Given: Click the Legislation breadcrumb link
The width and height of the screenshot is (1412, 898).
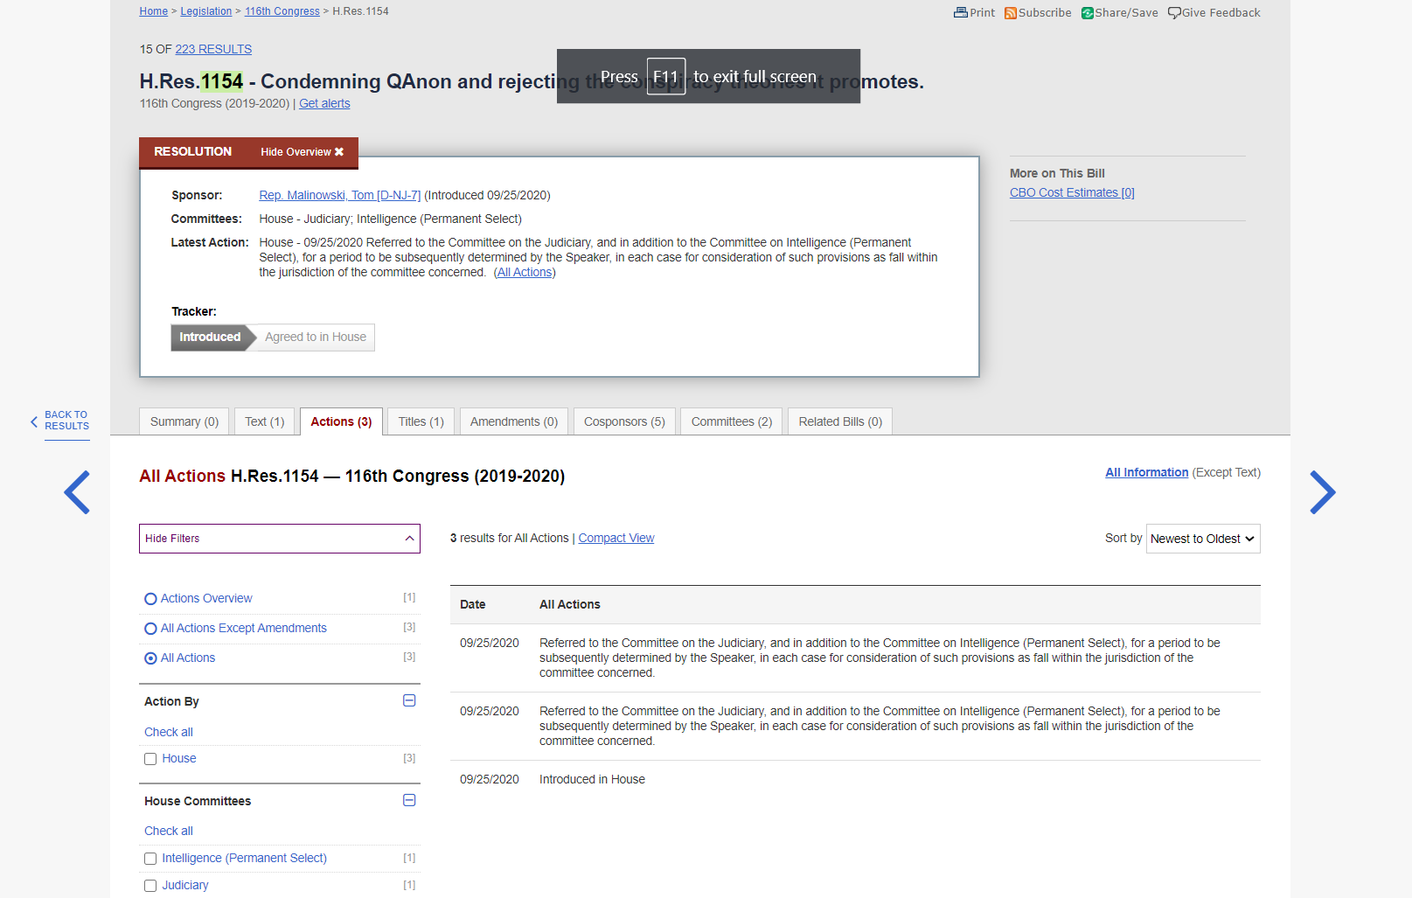Looking at the screenshot, I should [206, 11].
